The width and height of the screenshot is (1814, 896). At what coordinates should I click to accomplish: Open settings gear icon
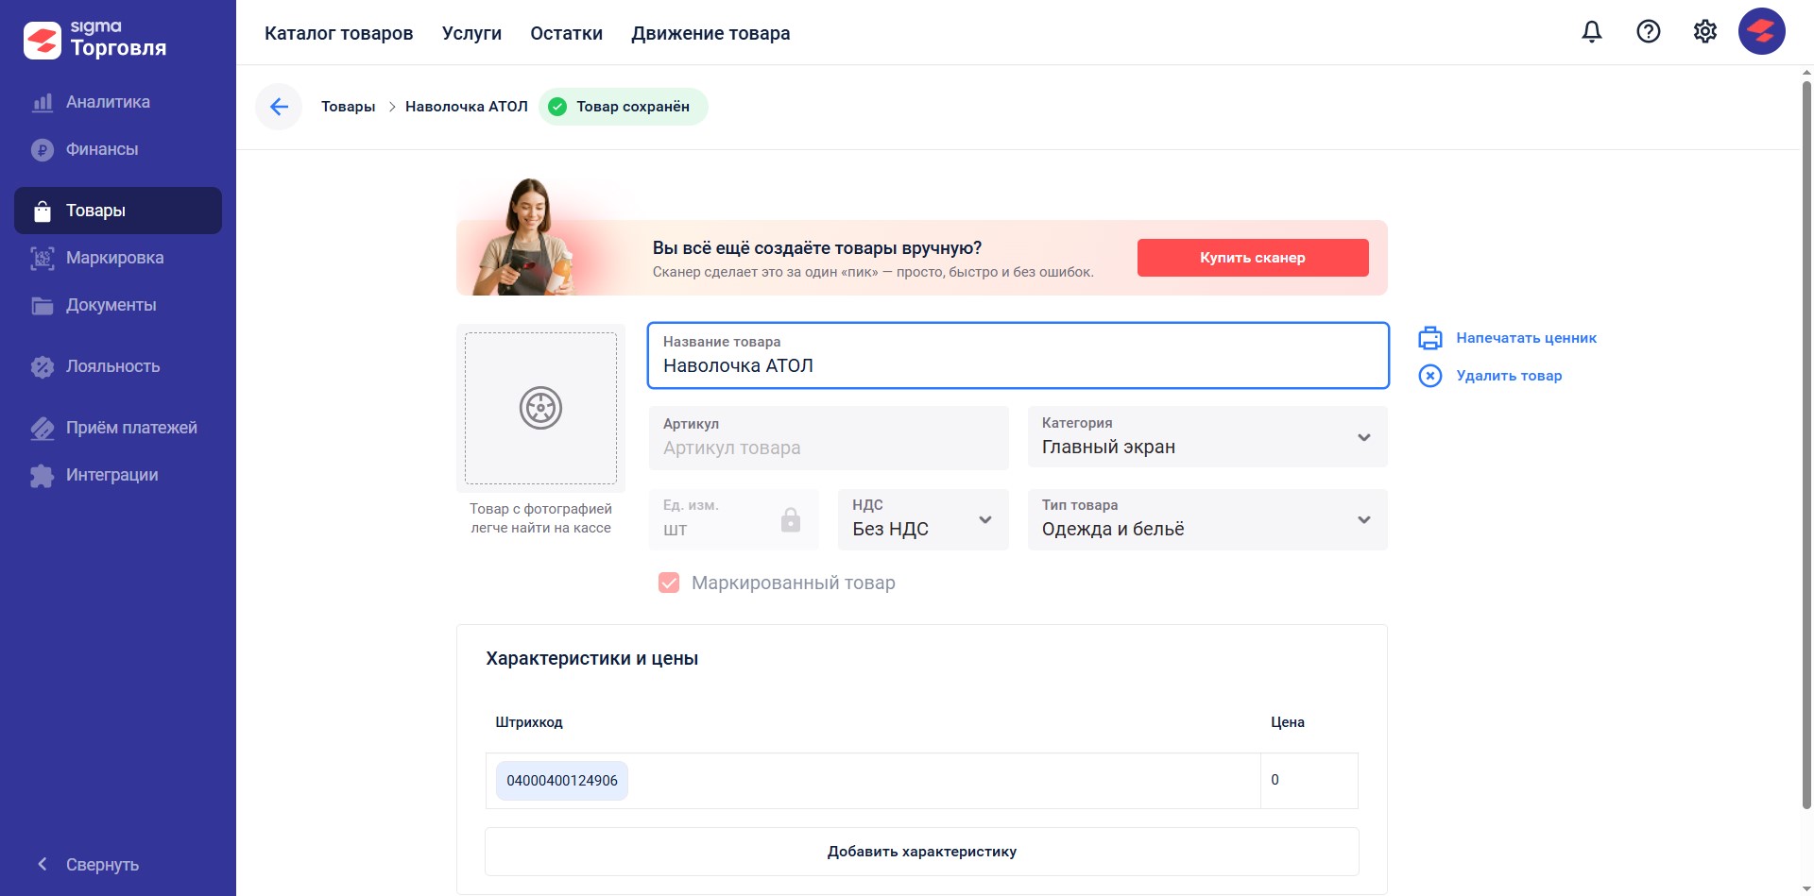1705,32
